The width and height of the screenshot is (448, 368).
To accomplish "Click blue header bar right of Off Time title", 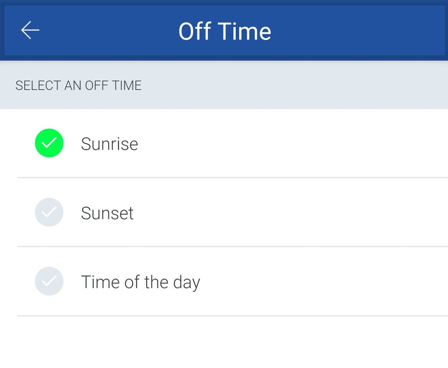I will click(x=357, y=30).
